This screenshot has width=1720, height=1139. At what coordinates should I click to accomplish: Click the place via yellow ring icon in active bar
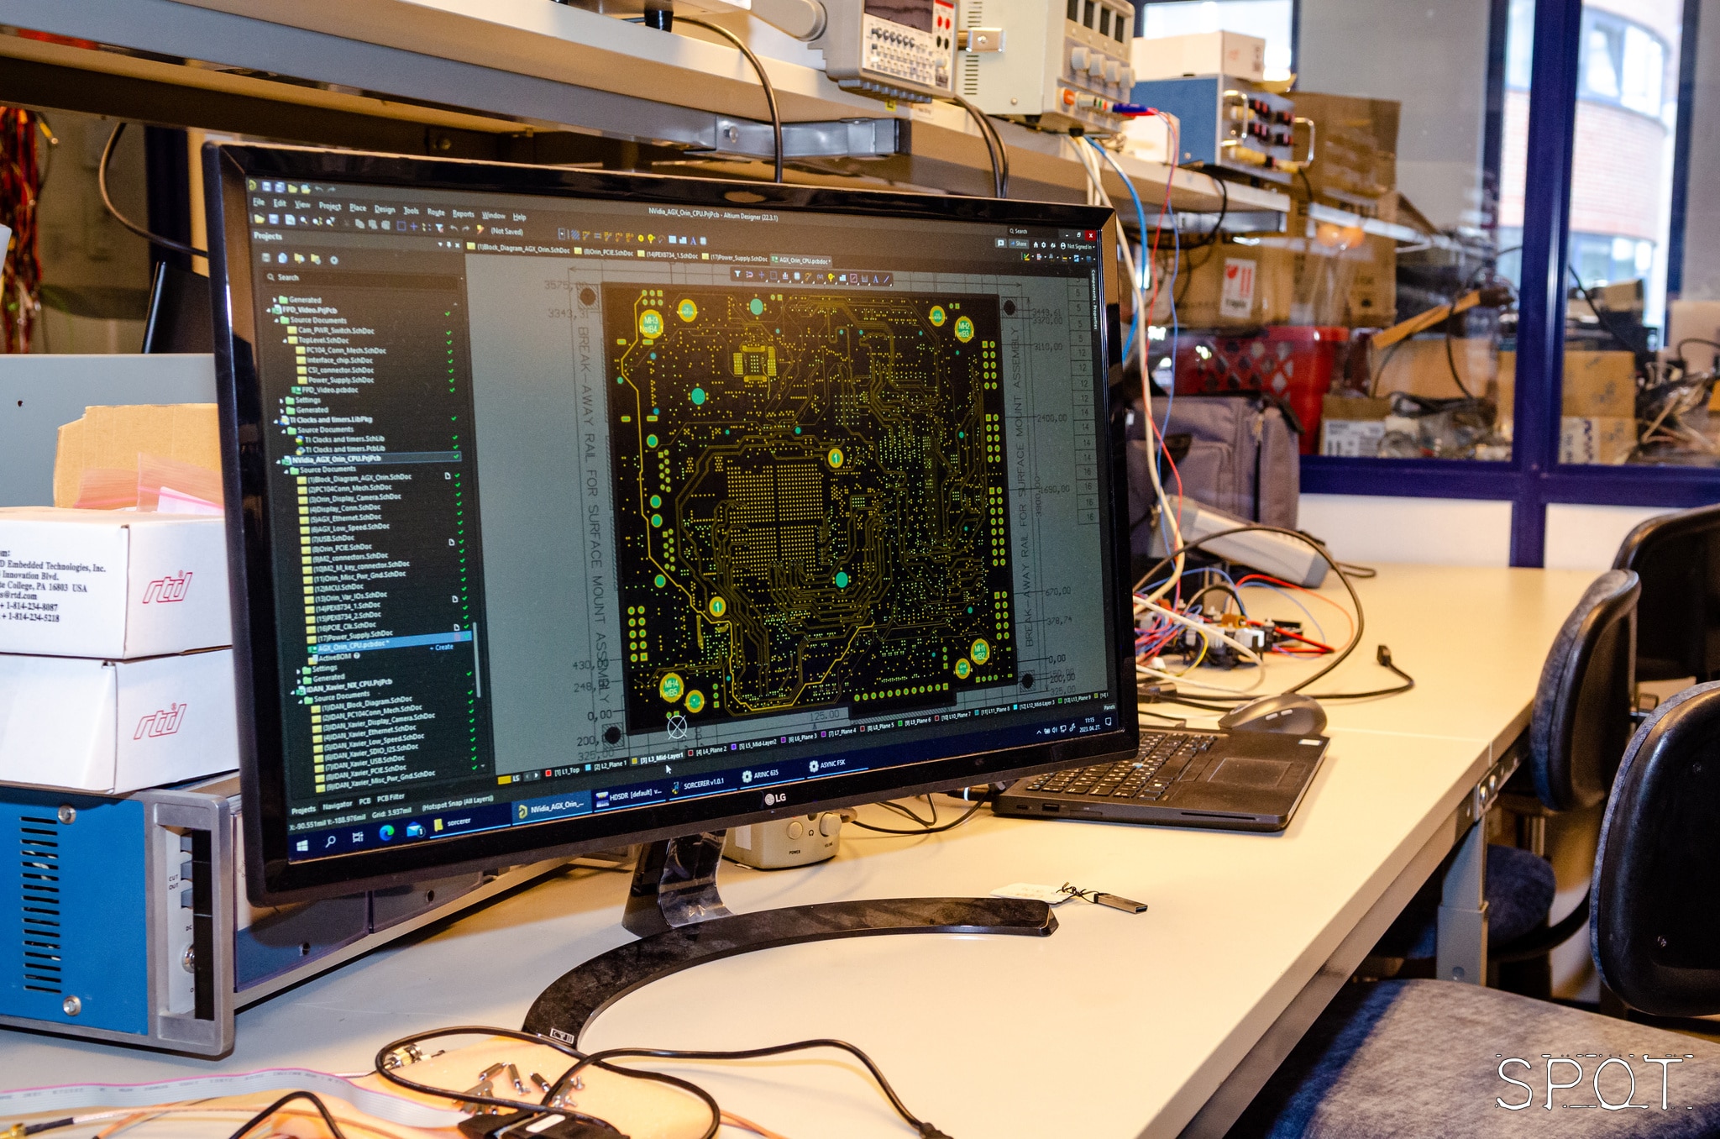point(831,277)
